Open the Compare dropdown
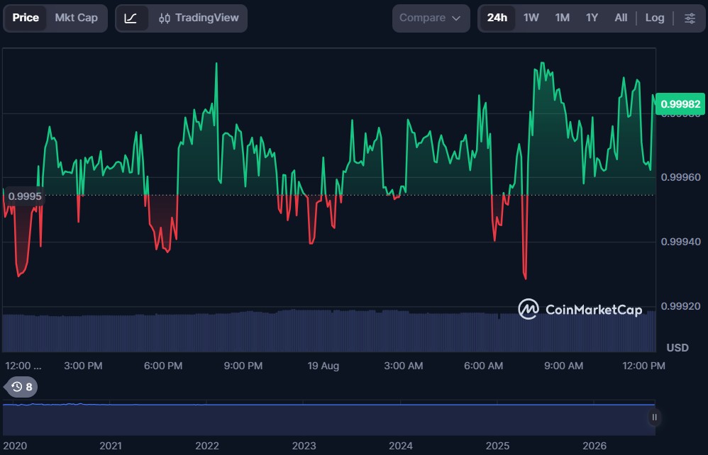Screen dimensions: 708x455 [431, 18]
